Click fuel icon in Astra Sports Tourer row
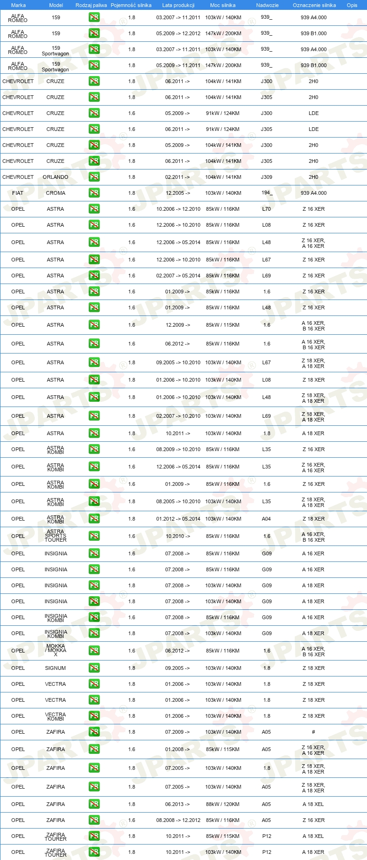The width and height of the screenshot is (367, 860). coord(94,536)
